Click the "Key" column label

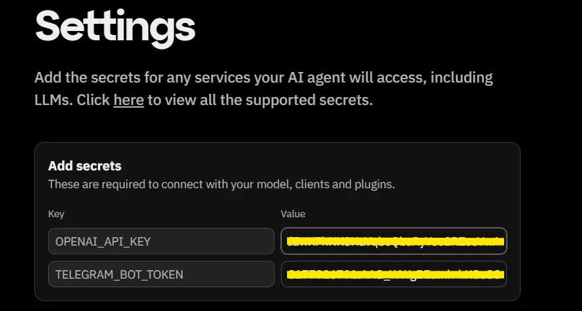pyautogui.click(x=56, y=214)
